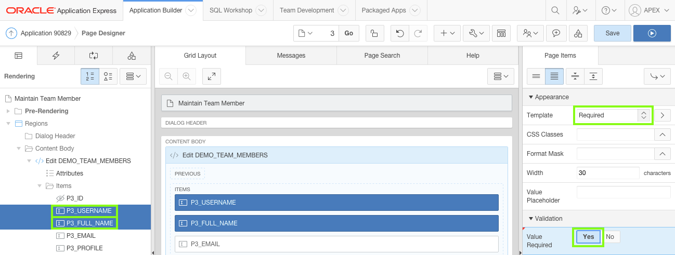Click Show Common properties icon

pos(536,76)
